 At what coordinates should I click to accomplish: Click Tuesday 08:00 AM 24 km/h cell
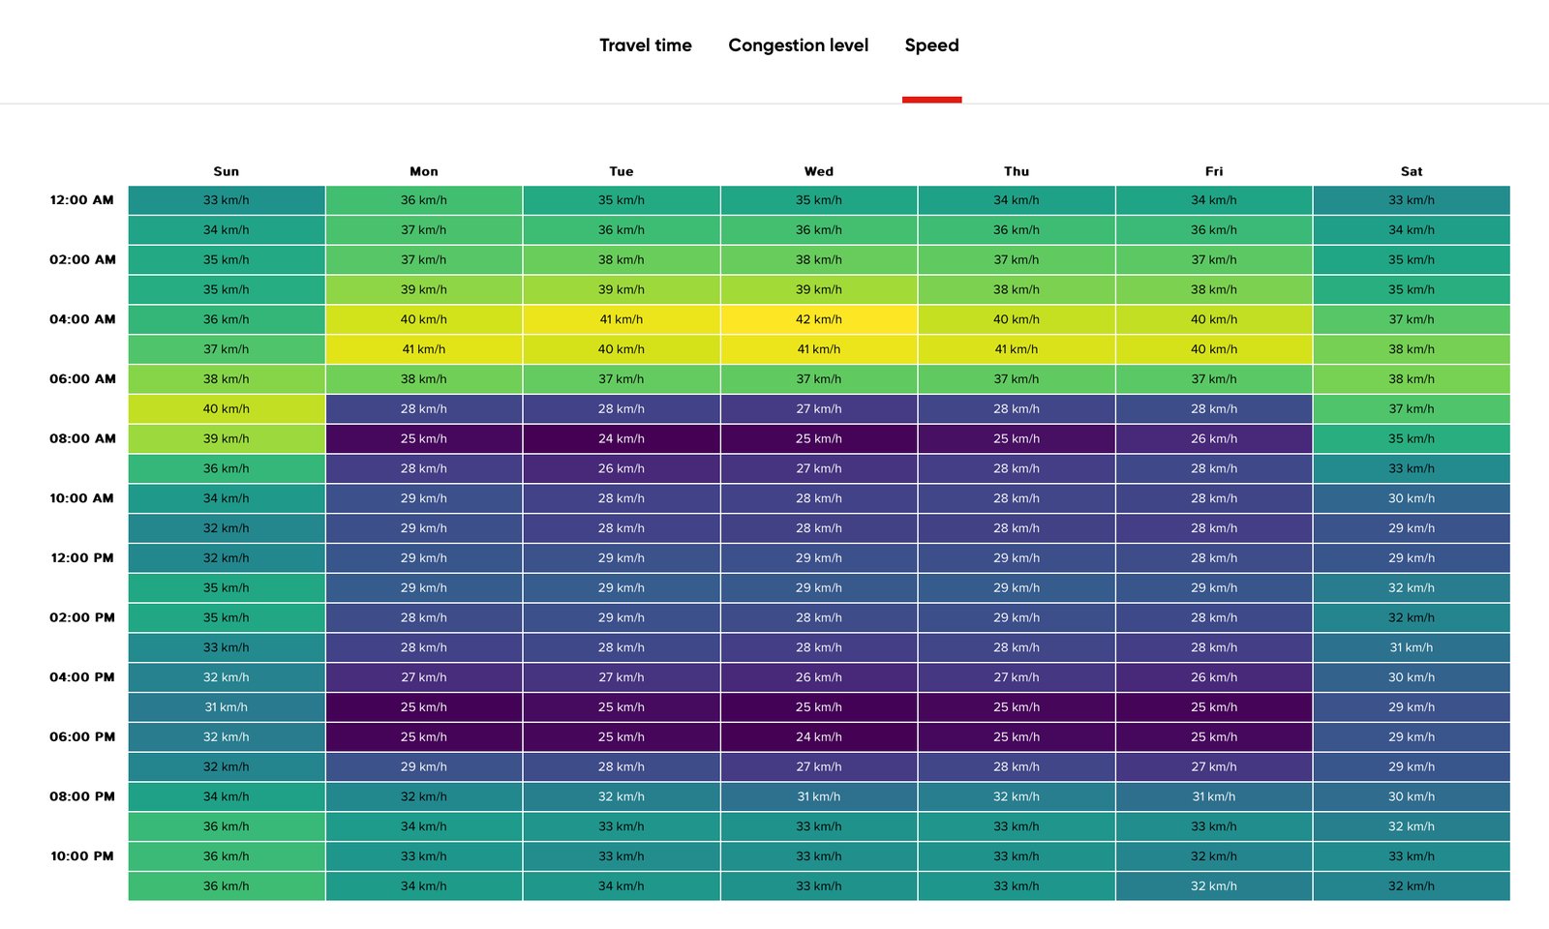[x=622, y=438]
